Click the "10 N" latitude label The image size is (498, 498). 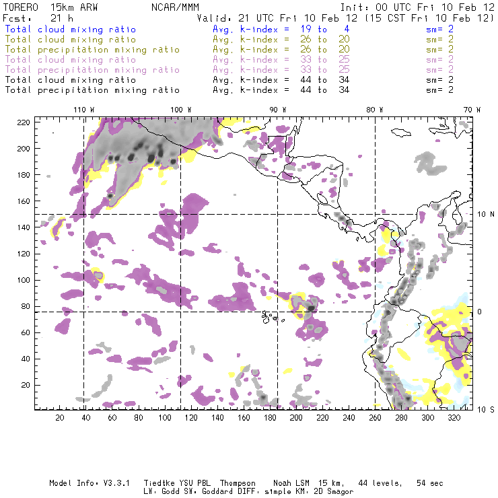tap(486, 215)
